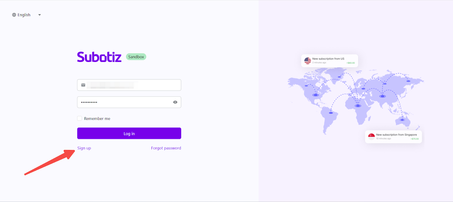
Task: Click the envelope icon in email field
Action: coord(83,85)
